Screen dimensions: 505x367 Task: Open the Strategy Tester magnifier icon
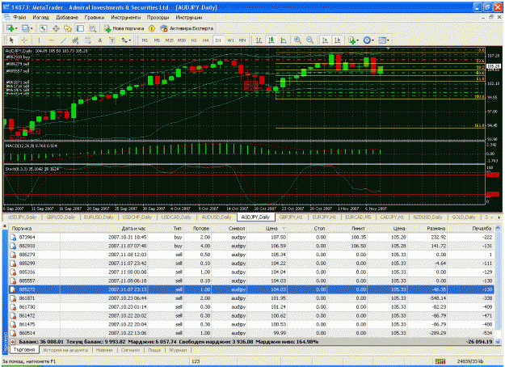point(92,28)
